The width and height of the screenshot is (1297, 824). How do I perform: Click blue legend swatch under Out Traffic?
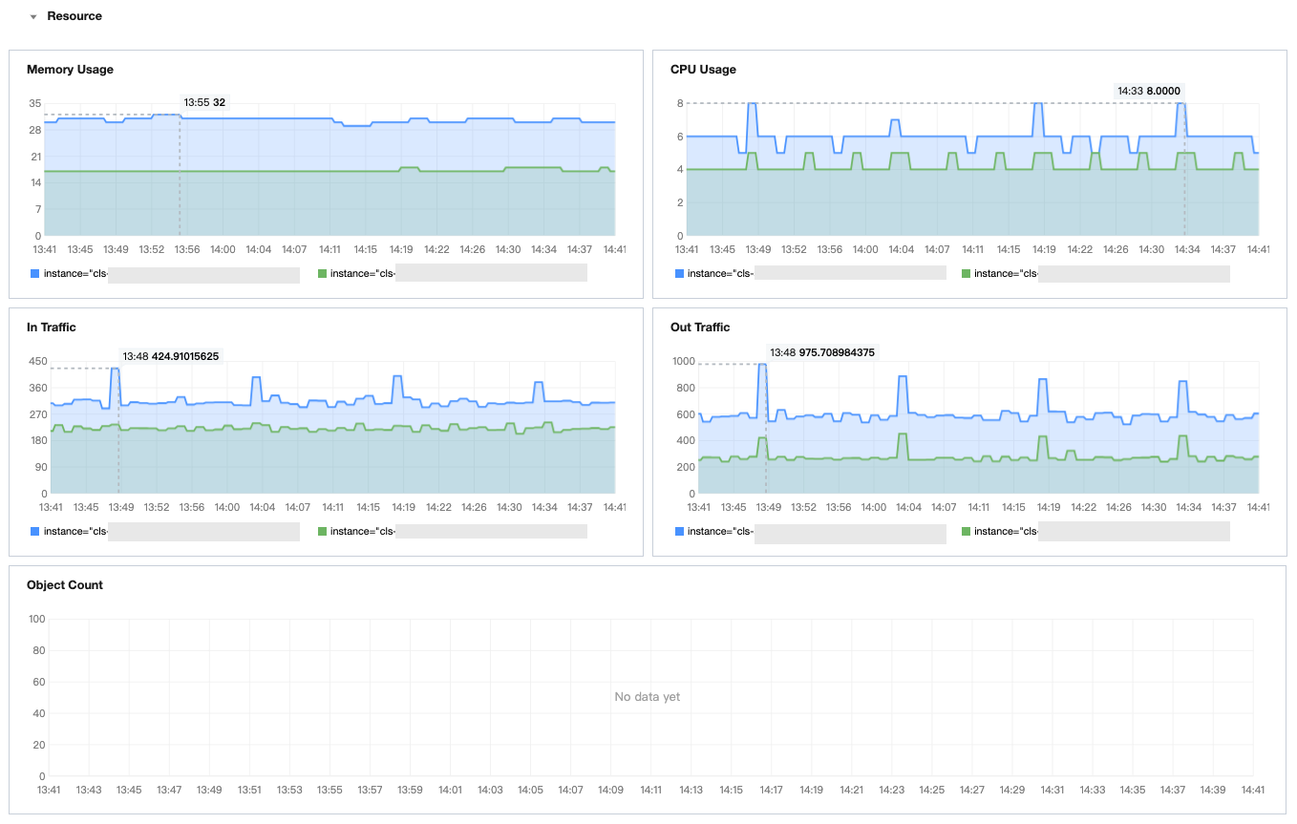[x=680, y=532]
